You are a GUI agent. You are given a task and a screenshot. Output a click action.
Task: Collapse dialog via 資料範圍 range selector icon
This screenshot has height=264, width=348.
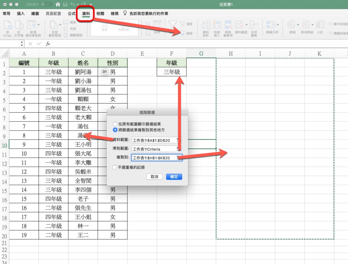click(x=179, y=140)
